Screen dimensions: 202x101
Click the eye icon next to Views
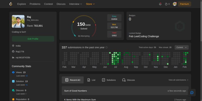[x=13, y=72]
